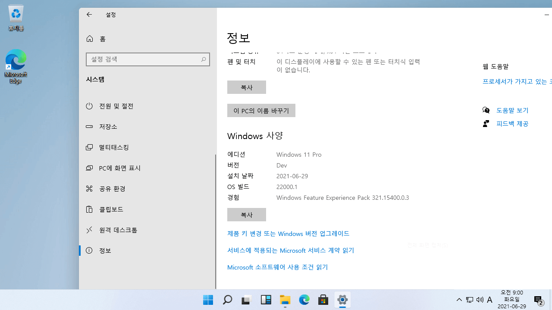Select the OS build value 22000.1

[287, 187]
